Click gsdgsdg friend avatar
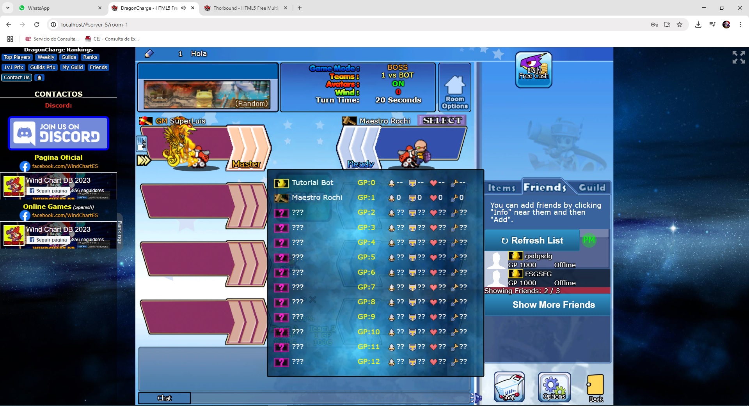Viewport: 749px width, 406px height. (x=496, y=260)
